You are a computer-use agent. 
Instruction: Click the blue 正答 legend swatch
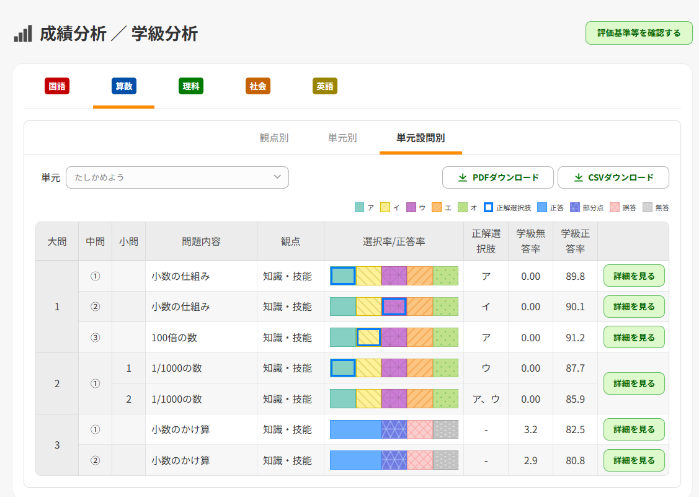(542, 207)
